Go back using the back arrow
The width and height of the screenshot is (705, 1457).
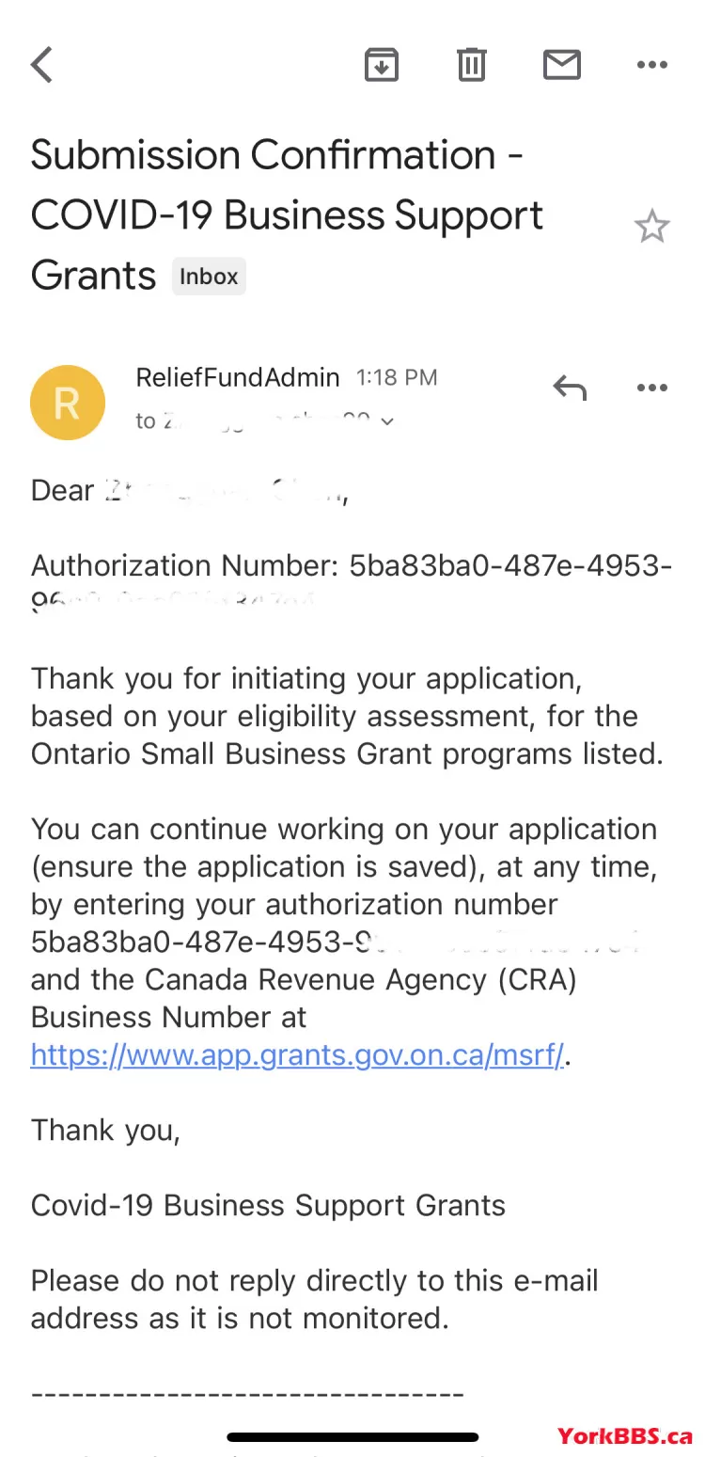[42, 65]
